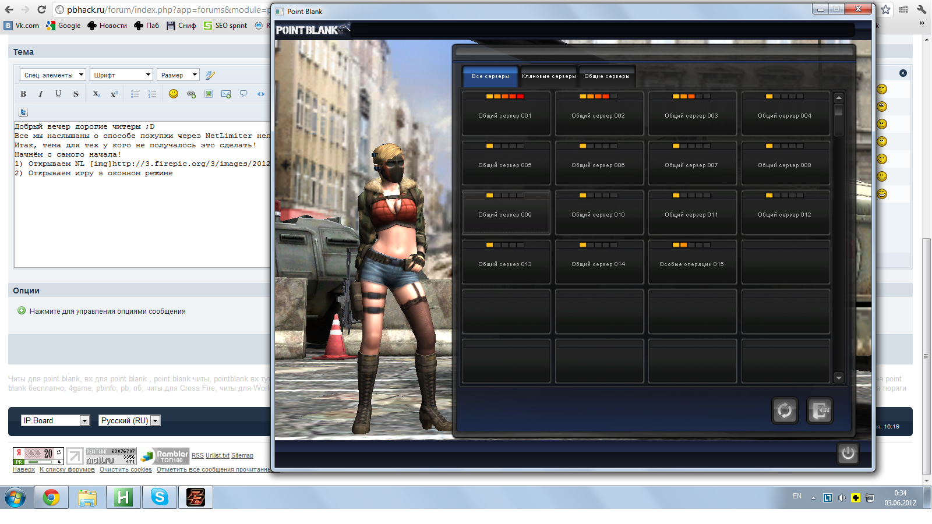Open the Vk.com bookmark

click(22, 26)
